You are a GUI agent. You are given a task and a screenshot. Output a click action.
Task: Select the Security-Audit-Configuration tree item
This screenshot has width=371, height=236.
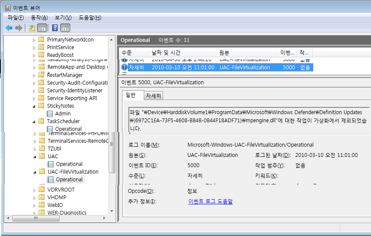[x=77, y=83]
